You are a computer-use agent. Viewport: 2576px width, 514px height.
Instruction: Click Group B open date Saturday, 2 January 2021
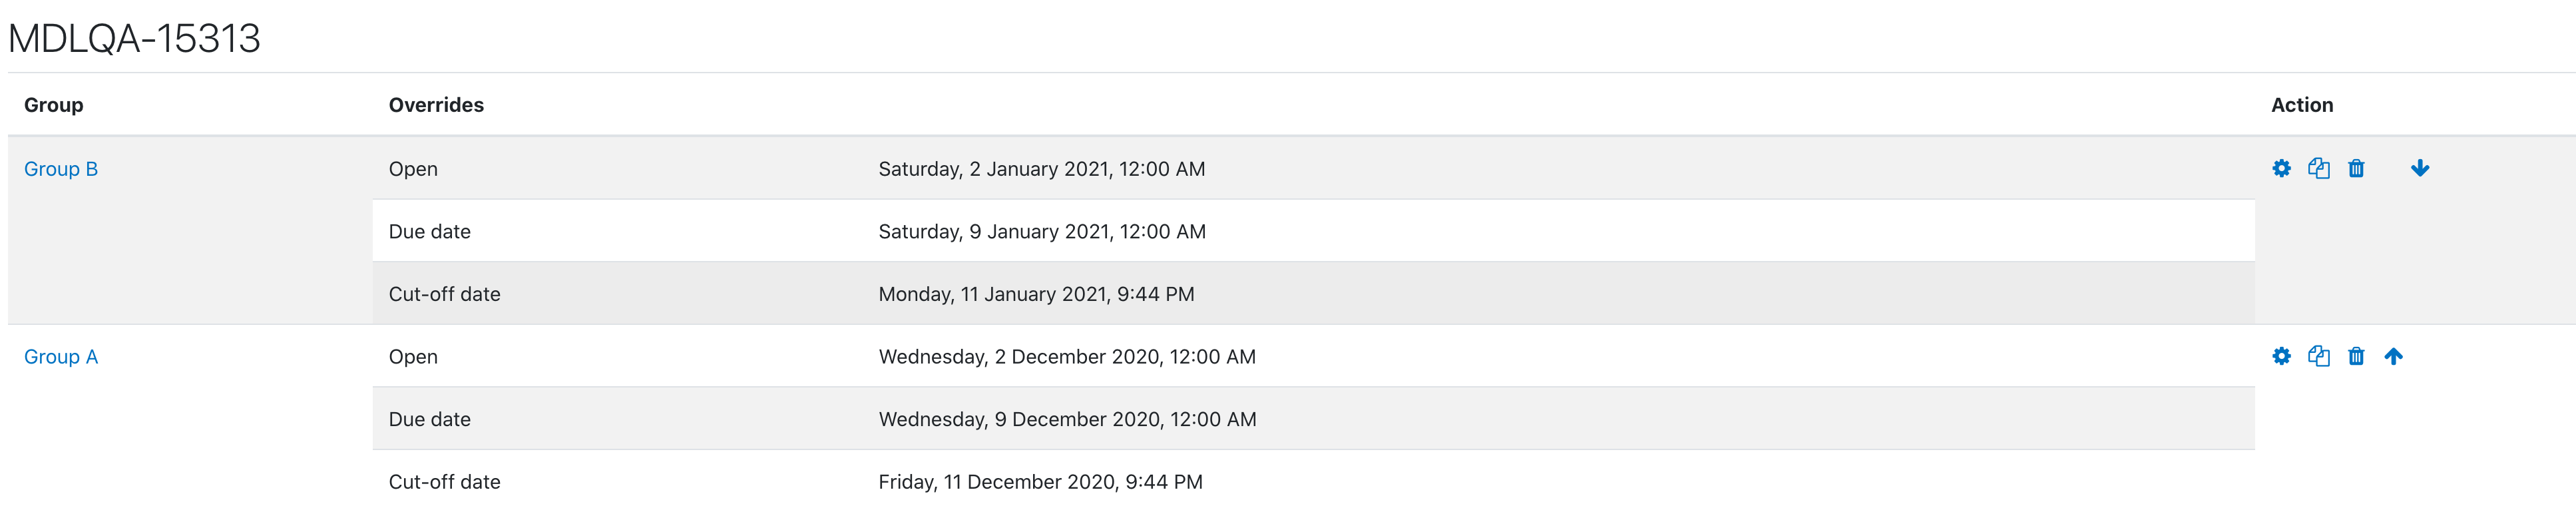1042,169
